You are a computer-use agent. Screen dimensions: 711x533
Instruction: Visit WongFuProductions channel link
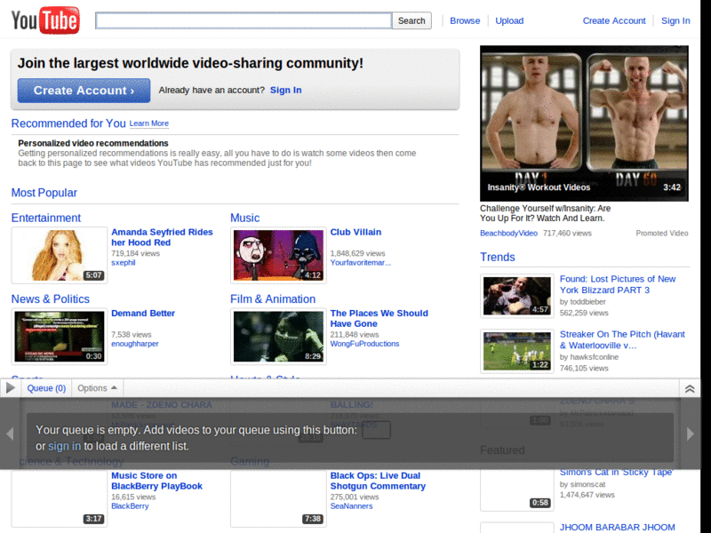point(364,344)
